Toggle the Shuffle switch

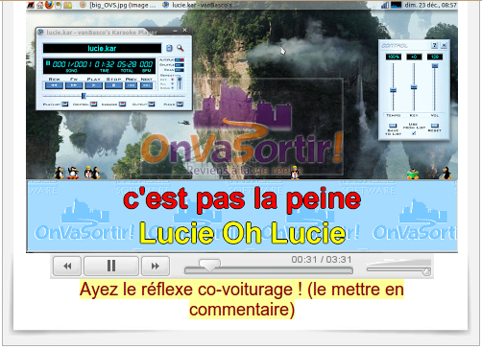(180, 65)
